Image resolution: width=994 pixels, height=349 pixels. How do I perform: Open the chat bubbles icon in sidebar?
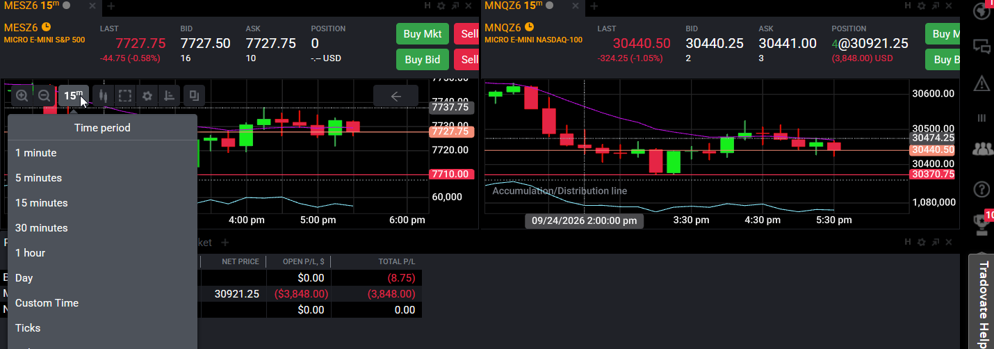click(982, 47)
